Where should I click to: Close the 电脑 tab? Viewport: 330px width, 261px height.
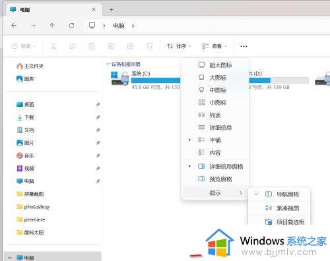click(x=94, y=9)
